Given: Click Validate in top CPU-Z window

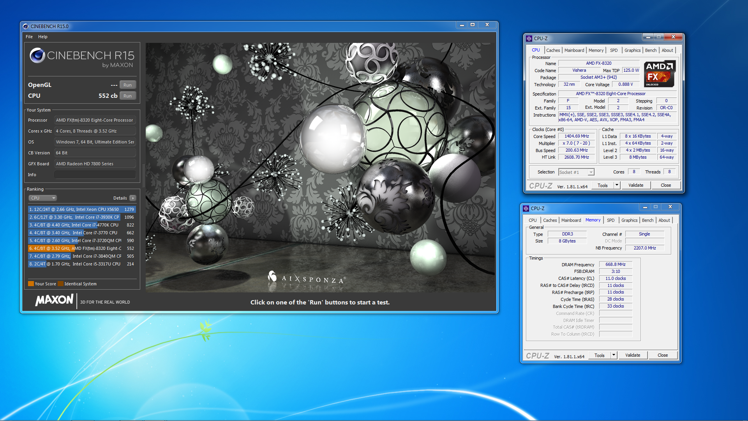Looking at the screenshot, I should (636, 185).
